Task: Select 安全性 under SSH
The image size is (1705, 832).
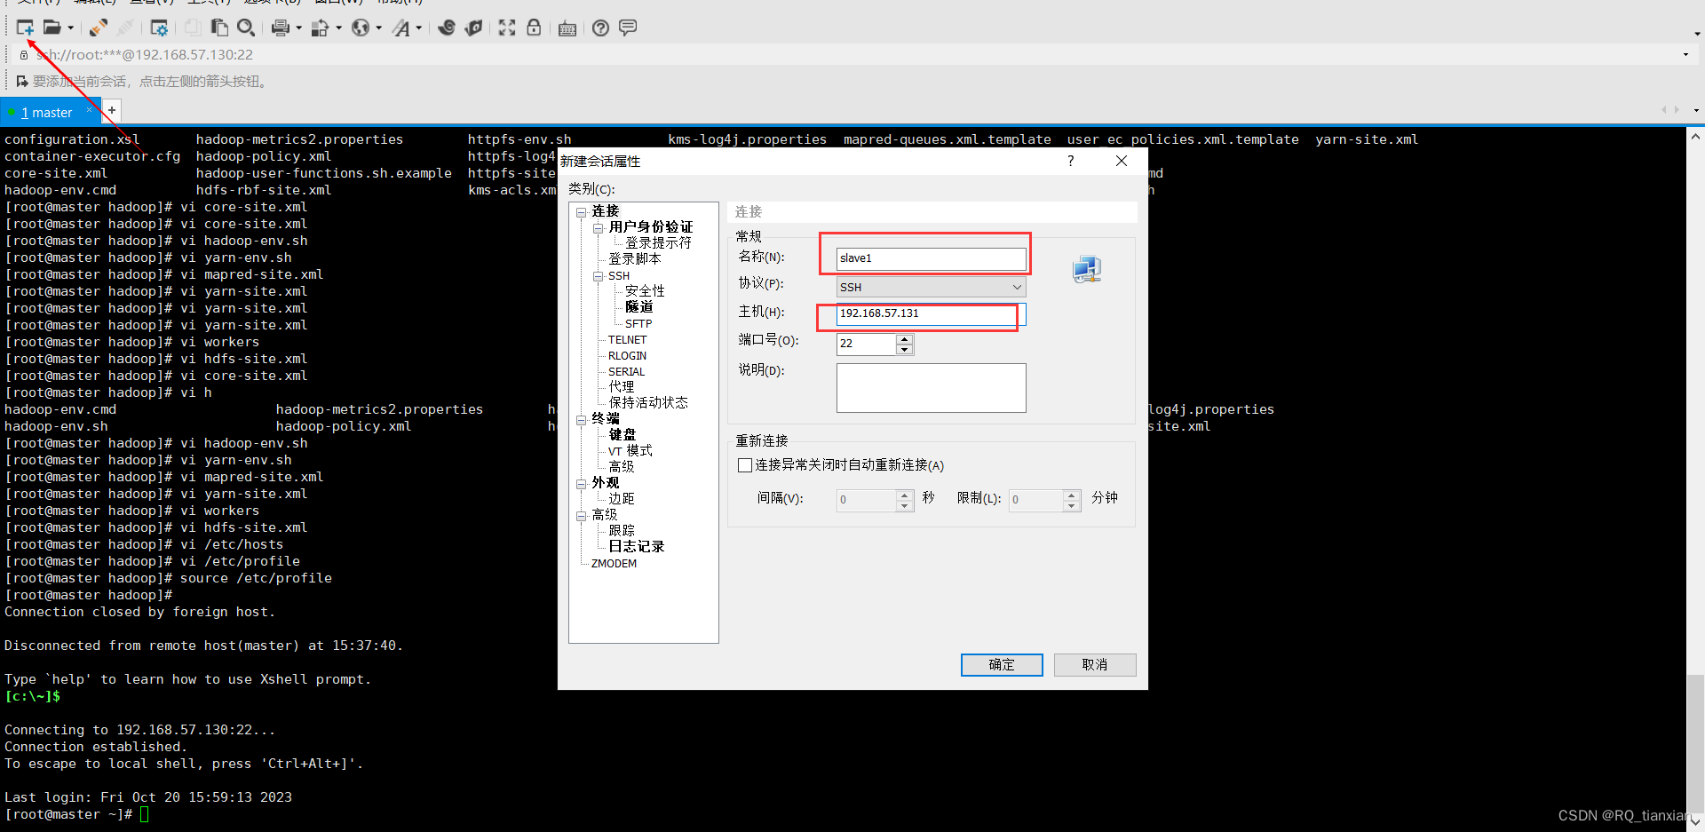Action: point(645,291)
